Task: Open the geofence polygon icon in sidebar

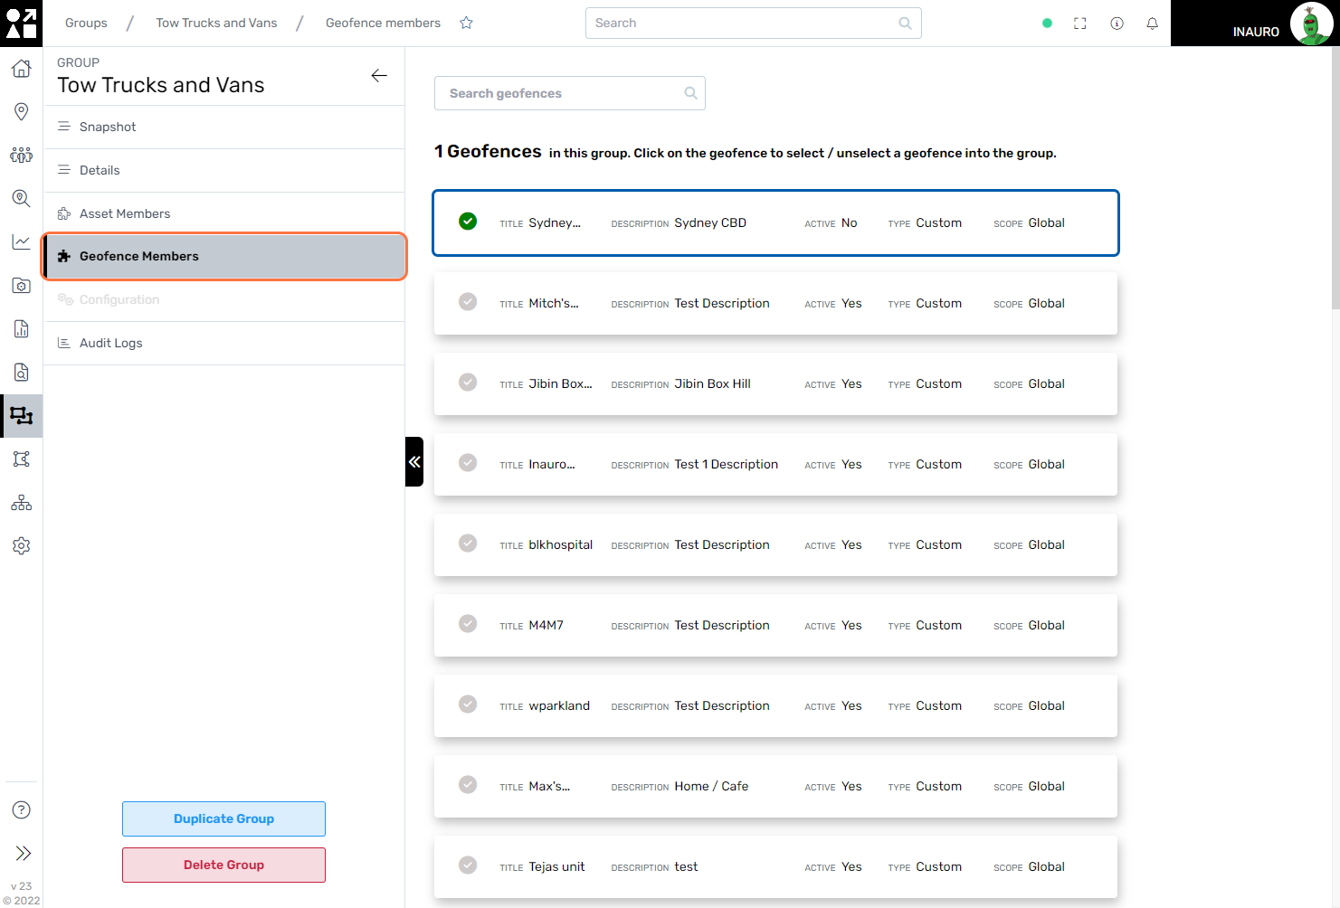Action: coord(21,459)
